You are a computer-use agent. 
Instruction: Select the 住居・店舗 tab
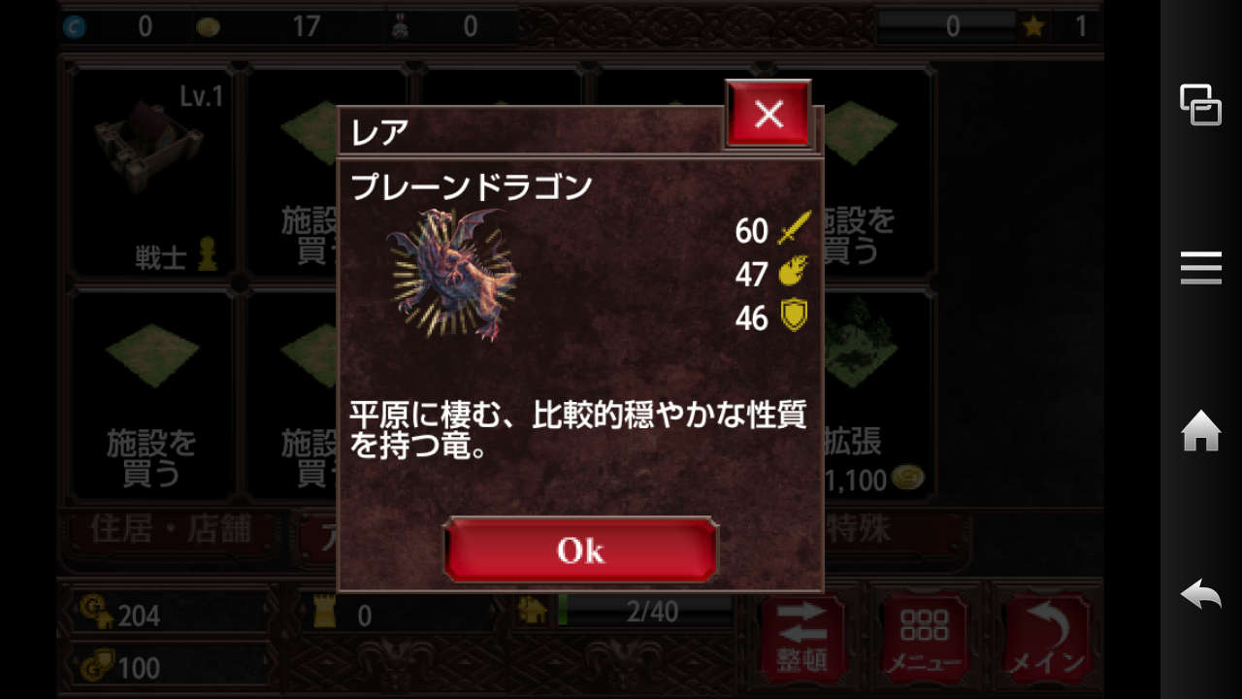171,530
